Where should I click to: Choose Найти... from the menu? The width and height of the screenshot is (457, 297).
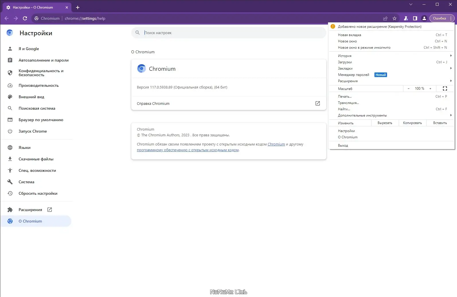[x=392, y=109]
